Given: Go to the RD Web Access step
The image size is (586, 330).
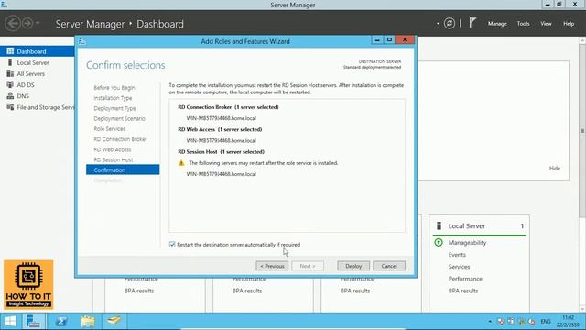Looking at the screenshot, I should click(x=112, y=149).
